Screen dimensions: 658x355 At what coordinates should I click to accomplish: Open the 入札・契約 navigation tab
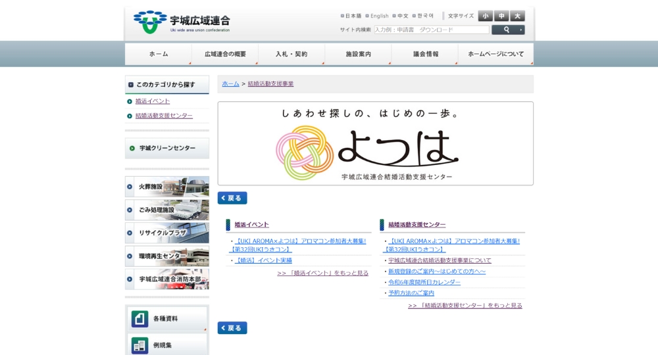[291, 54]
